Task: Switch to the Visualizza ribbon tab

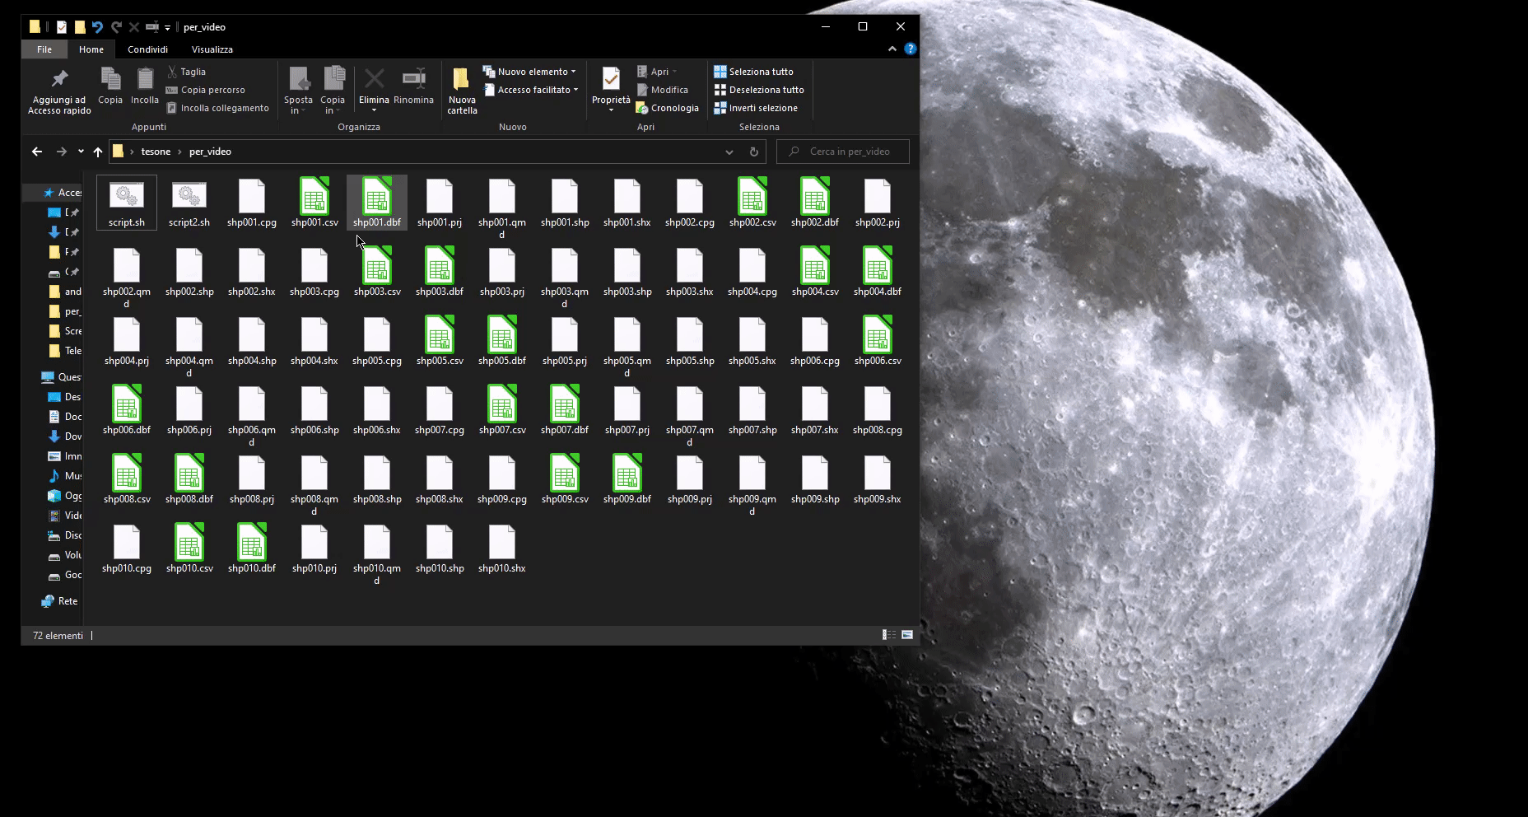Action: tap(212, 49)
